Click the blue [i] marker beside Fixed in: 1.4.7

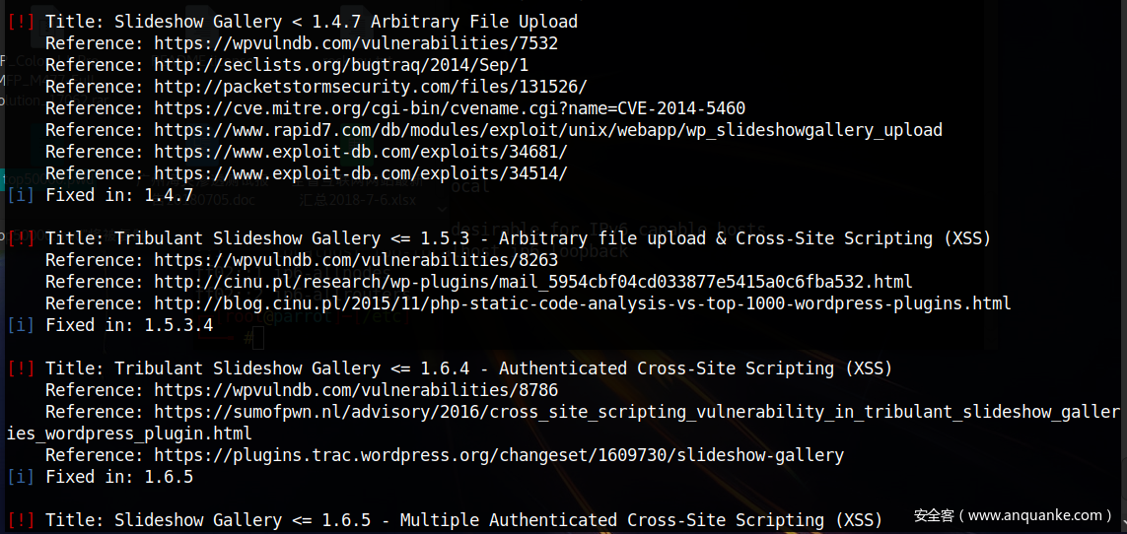[21, 195]
